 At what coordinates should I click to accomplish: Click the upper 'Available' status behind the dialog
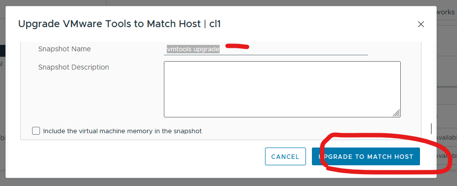(447, 137)
